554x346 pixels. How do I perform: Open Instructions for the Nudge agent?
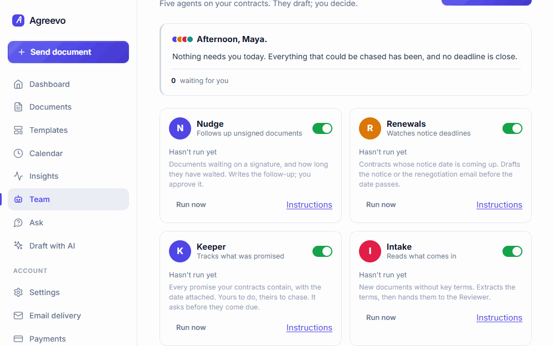click(309, 205)
